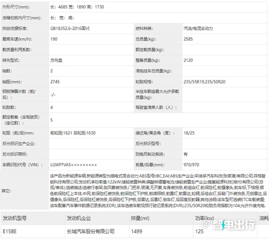Viewport: 269px width, 240px height.
Task: Click the approach/departure angle value 18/25
Action: (x=189, y=133)
